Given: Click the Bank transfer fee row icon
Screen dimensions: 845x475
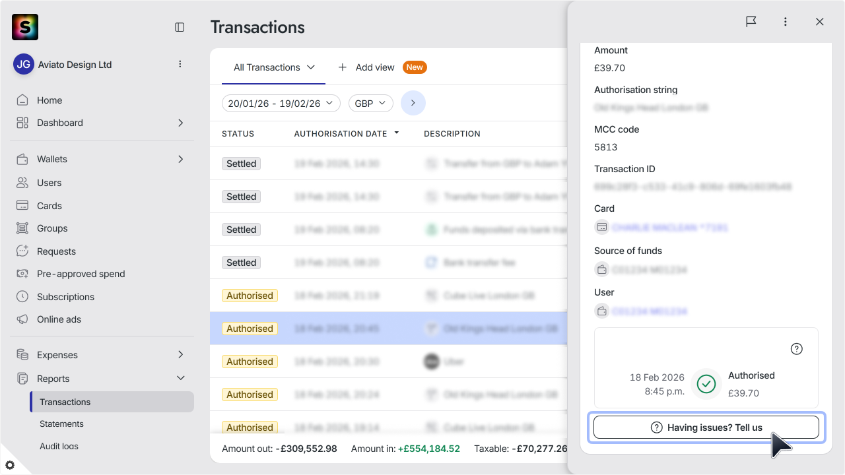Looking at the screenshot, I should (x=431, y=263).
